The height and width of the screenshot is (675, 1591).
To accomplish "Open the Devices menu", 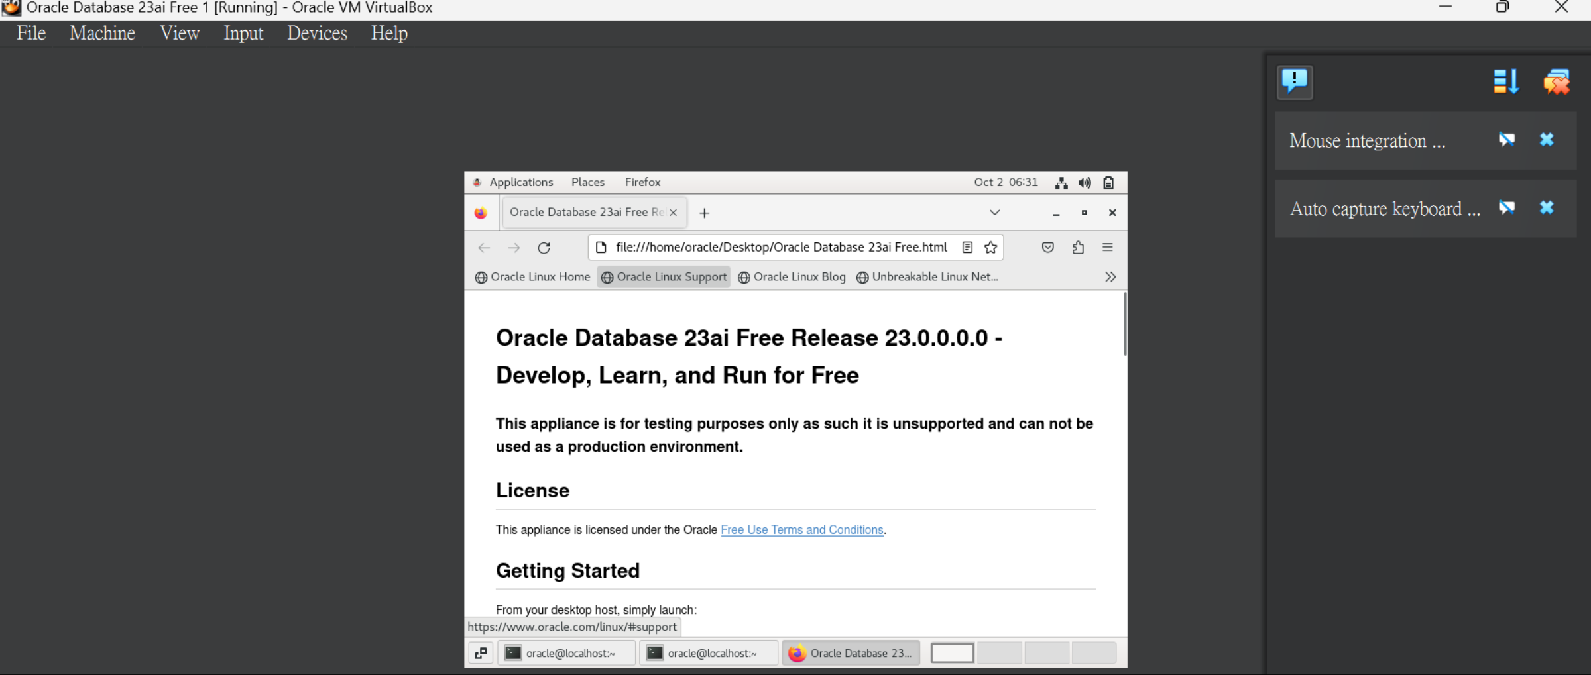I will coord(317,33).
